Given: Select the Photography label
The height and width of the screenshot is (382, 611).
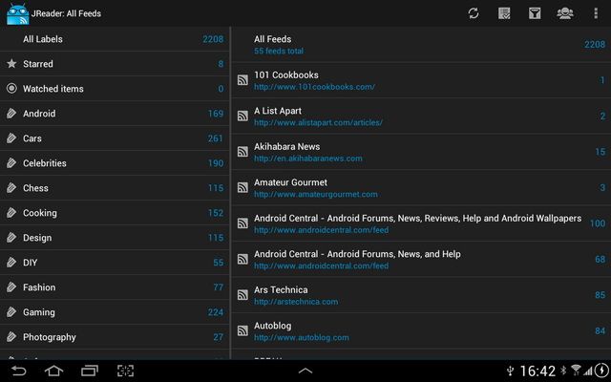Looking at the screenshot, I should (x=115, y=337).
